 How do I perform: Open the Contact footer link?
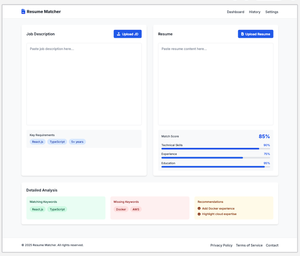pyautogui.click(x=272, y=245)
